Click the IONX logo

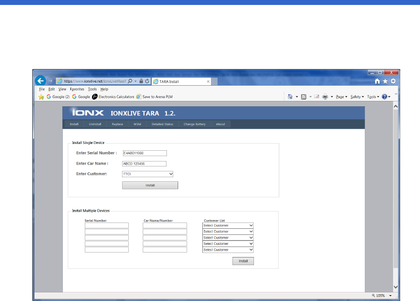coord(87,112)
